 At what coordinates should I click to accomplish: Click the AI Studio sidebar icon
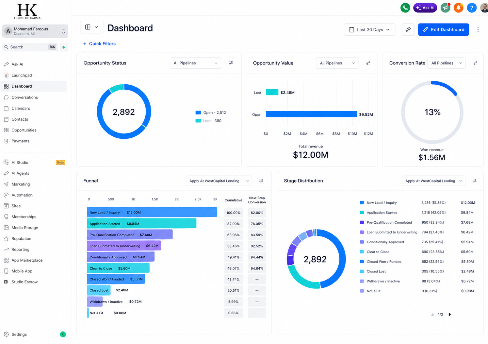pyautogui.click(x=6, y=163)
